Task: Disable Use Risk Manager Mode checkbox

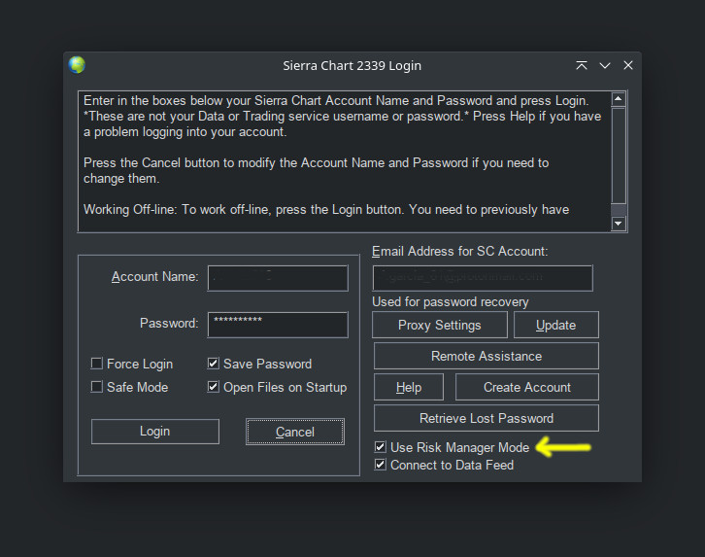Action: pos(380,447)
